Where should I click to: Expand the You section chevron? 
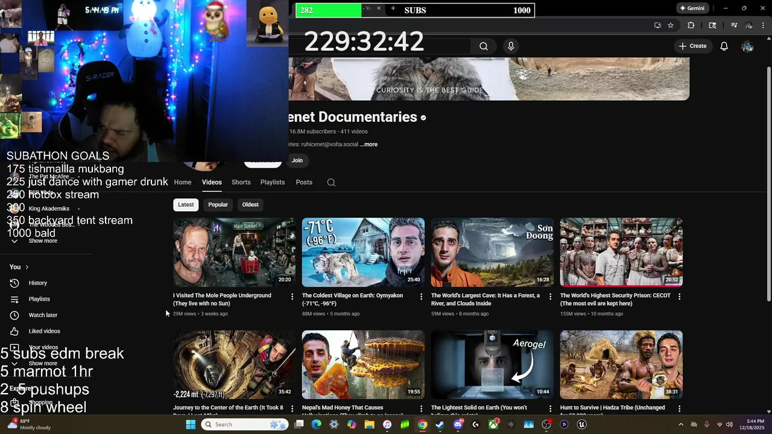(x=27, y=267)
